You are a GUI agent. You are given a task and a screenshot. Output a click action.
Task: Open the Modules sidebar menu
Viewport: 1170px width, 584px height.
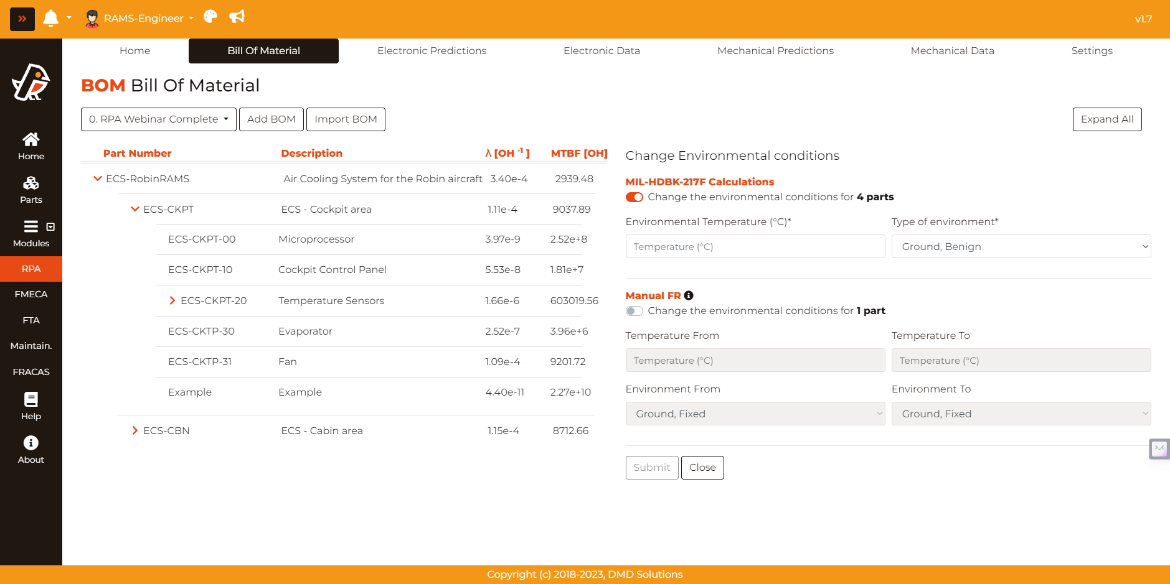[31, 234]
